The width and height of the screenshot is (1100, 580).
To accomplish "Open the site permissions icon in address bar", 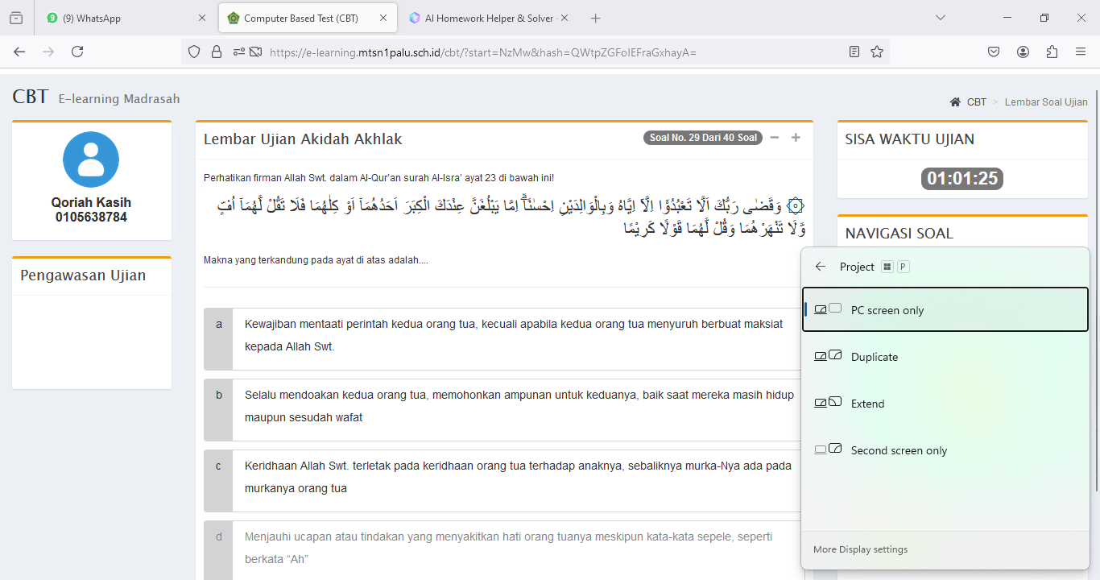I will [x=239, y=52].
